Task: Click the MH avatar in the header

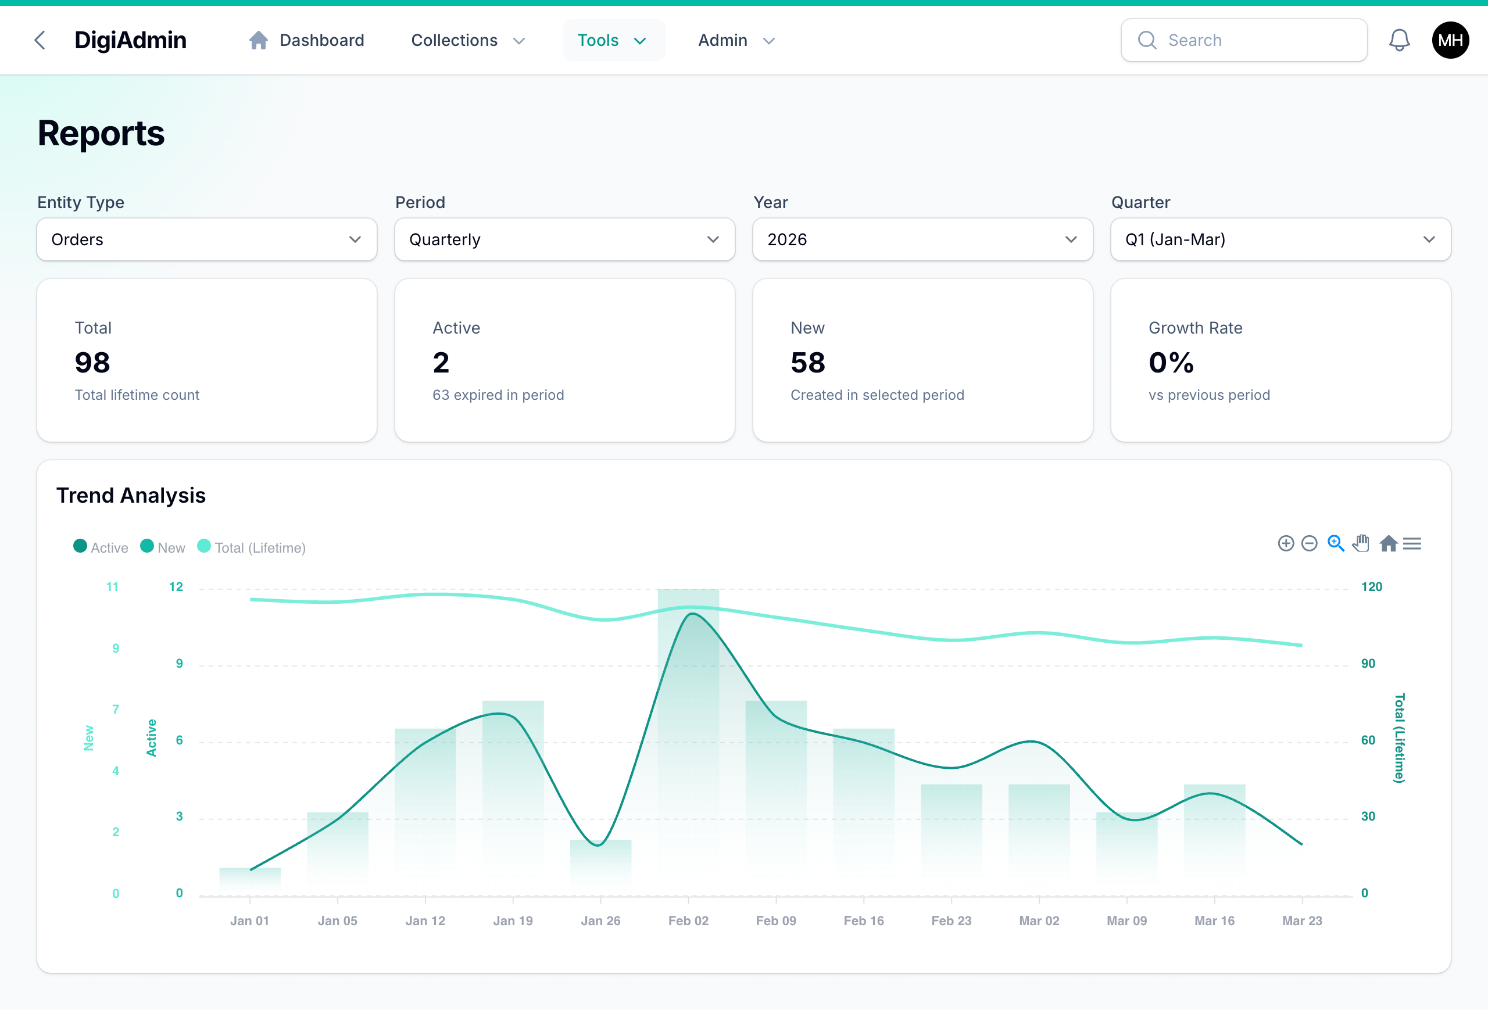Action: point(1450,40)
